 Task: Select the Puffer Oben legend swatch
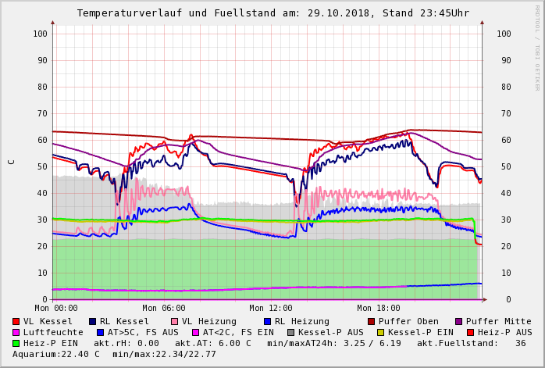[371, 321]
